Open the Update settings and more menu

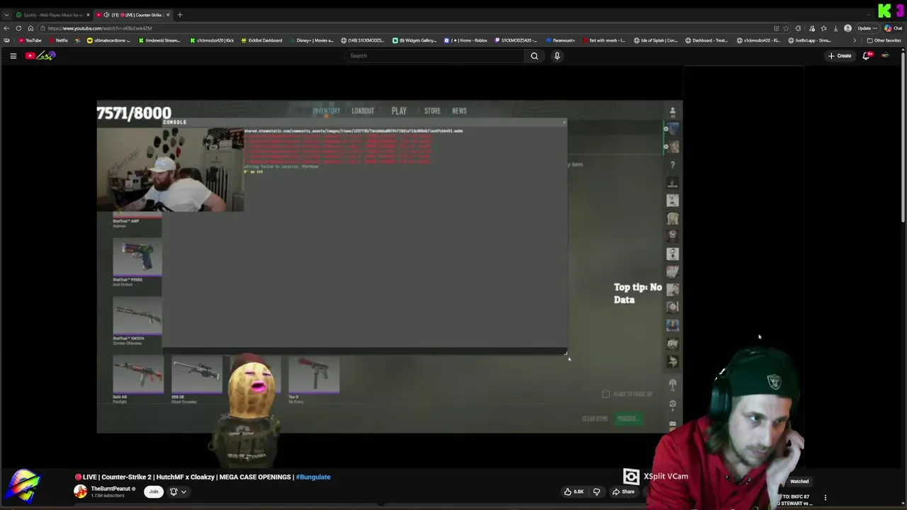pos(868,28)
